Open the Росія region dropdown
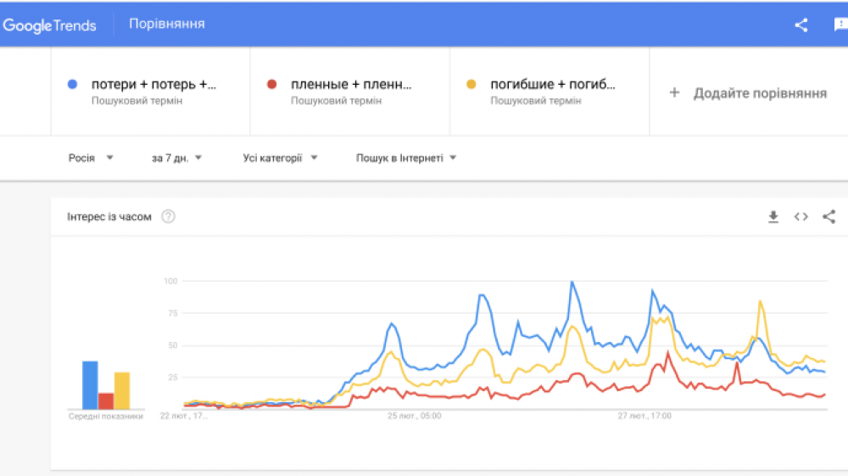 pos(91,158)
